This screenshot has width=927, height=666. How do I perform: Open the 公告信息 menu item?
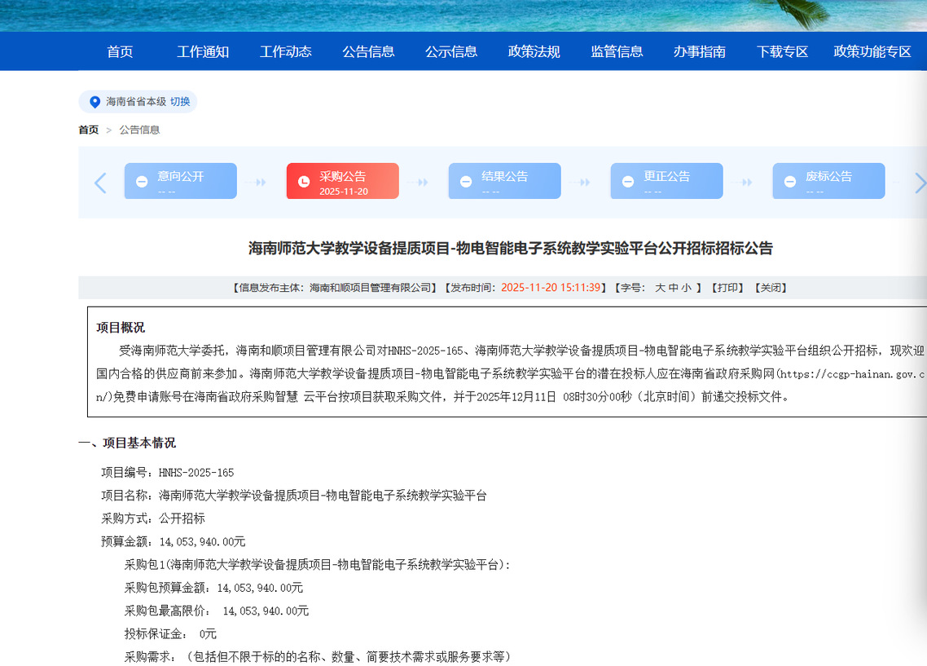[368, 51]
